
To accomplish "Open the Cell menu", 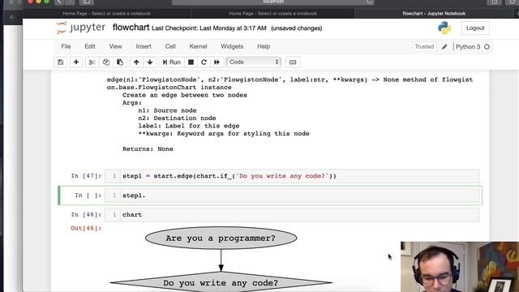I will coord(170,46).
